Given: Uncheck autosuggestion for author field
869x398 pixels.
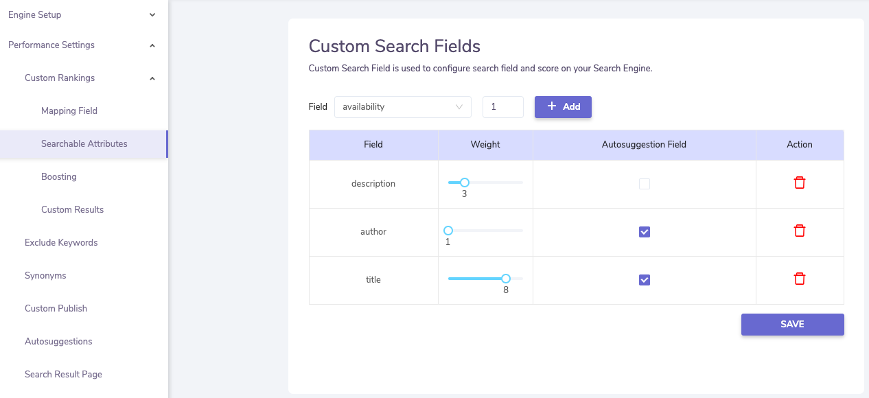Looking at the screenshot, I should tap(645, 232).
